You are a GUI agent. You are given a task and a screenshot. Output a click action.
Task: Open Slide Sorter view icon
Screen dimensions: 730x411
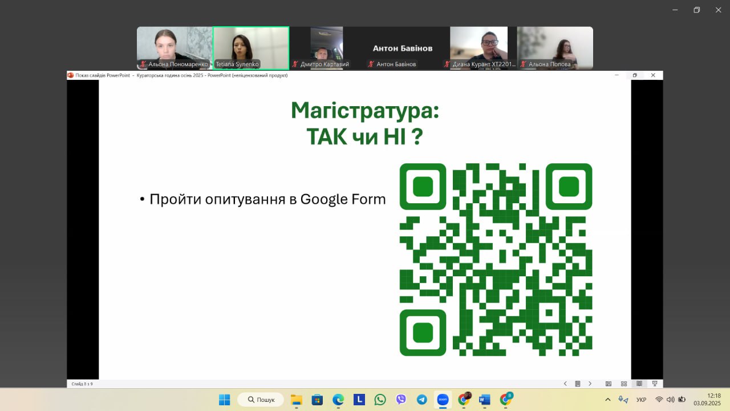pyautogui.click(x=624, y=384)
